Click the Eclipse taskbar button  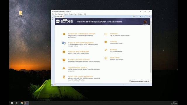[x=27, y=103]
